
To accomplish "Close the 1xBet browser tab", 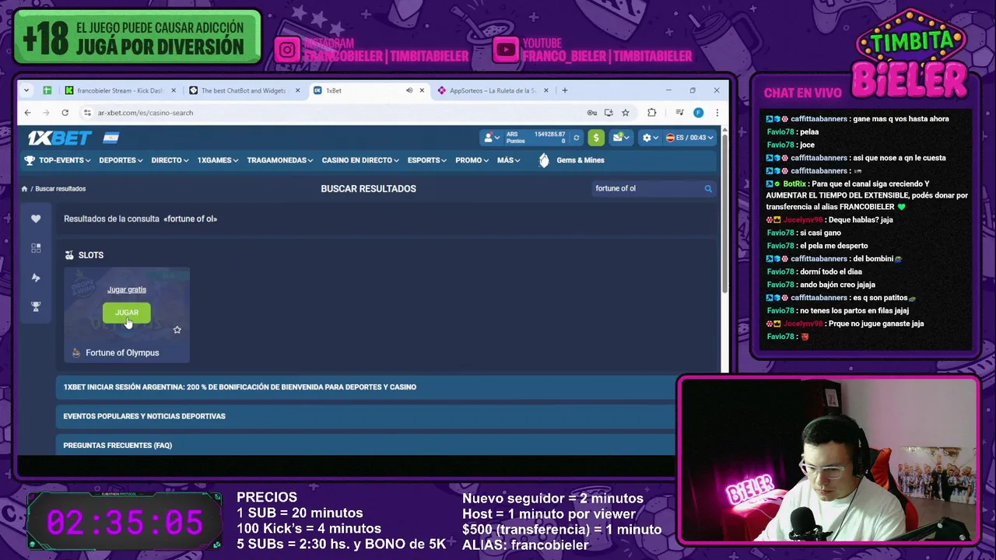I will (x=422, y=90).
